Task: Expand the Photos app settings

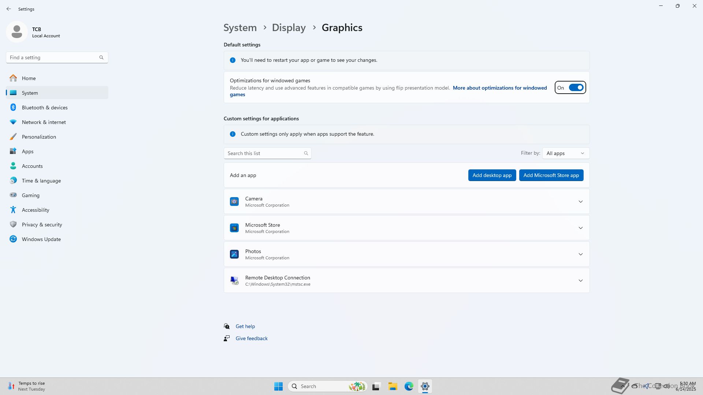Action: [580, 254]
